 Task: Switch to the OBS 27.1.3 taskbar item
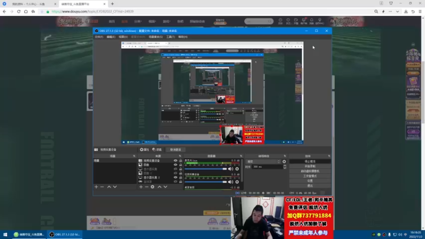(x=64, y=234)
